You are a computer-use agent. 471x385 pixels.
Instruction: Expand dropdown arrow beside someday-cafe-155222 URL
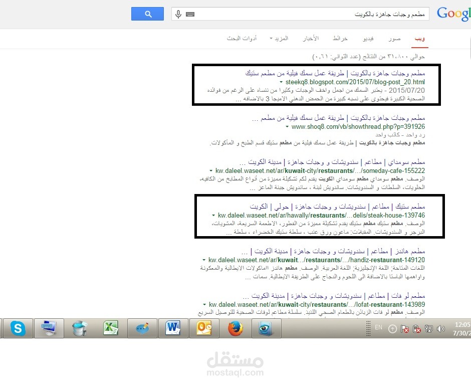point(211,171)
